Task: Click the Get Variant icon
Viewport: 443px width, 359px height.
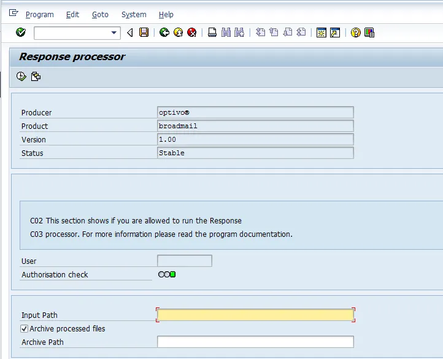Action: pyautogui.click(x=36, y=76)
